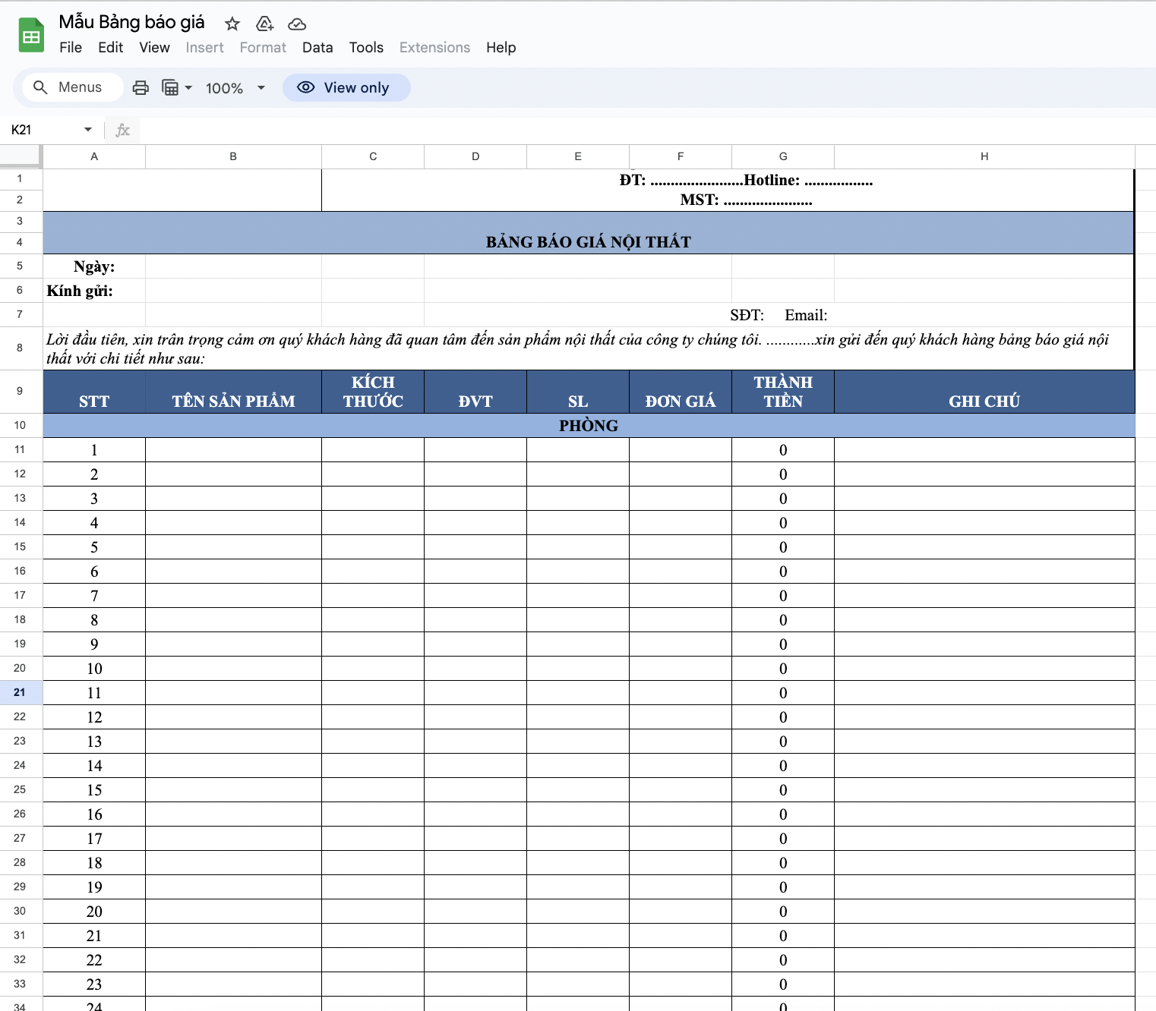Open the Name box dropdown arrow
Screen dimensions: 1156x1011
(88, 130)
